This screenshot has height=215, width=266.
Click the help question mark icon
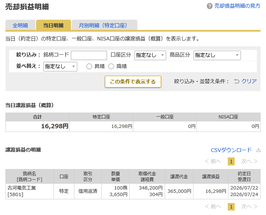(210, 6)
